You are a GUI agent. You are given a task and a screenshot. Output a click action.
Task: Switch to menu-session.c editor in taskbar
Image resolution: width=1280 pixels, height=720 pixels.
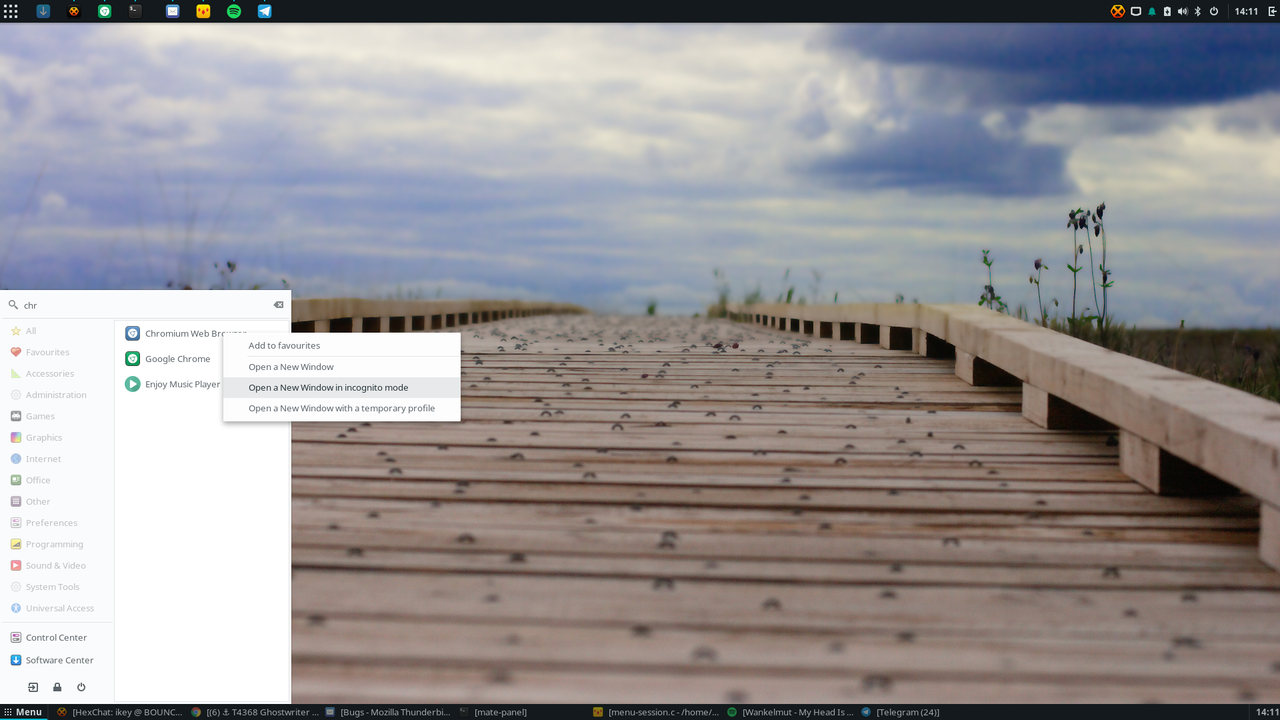(657, 712)
